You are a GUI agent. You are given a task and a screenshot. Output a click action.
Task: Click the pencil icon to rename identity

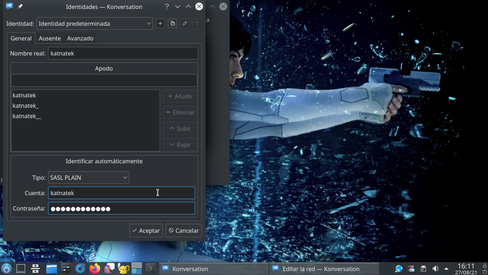(x=184, y=24)
